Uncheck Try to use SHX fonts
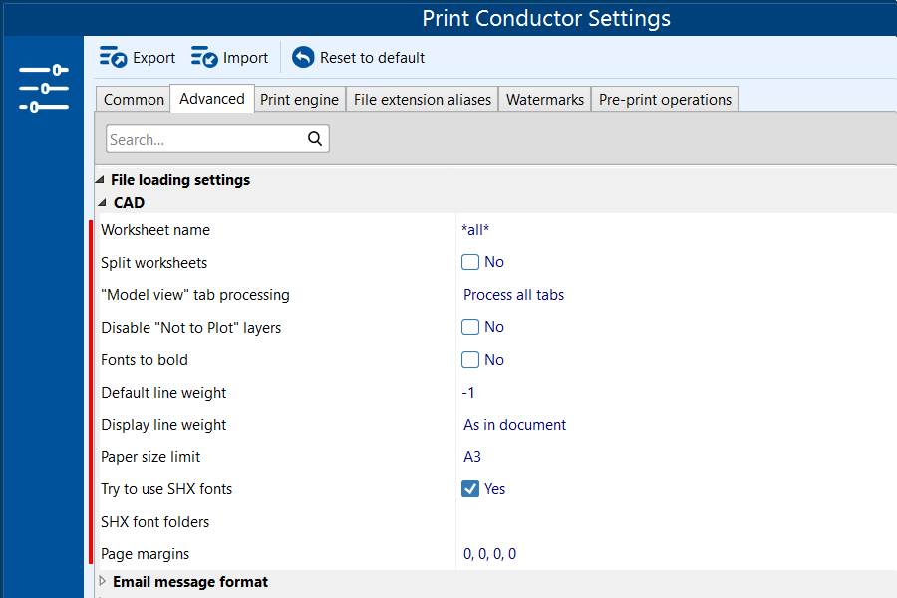The image size is (897, 598). click(469, 488)
